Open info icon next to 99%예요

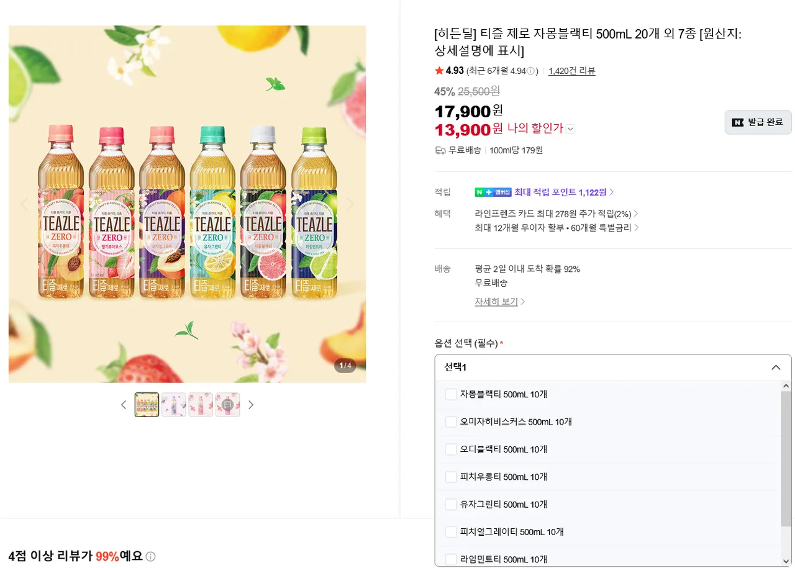click(150, 556)
